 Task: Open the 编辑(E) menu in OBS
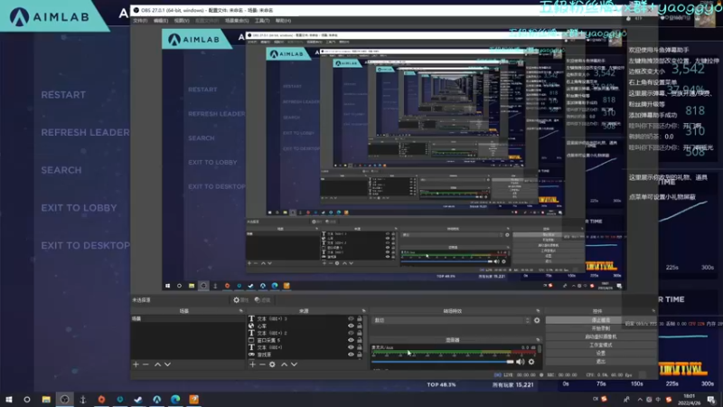(161, 21)
